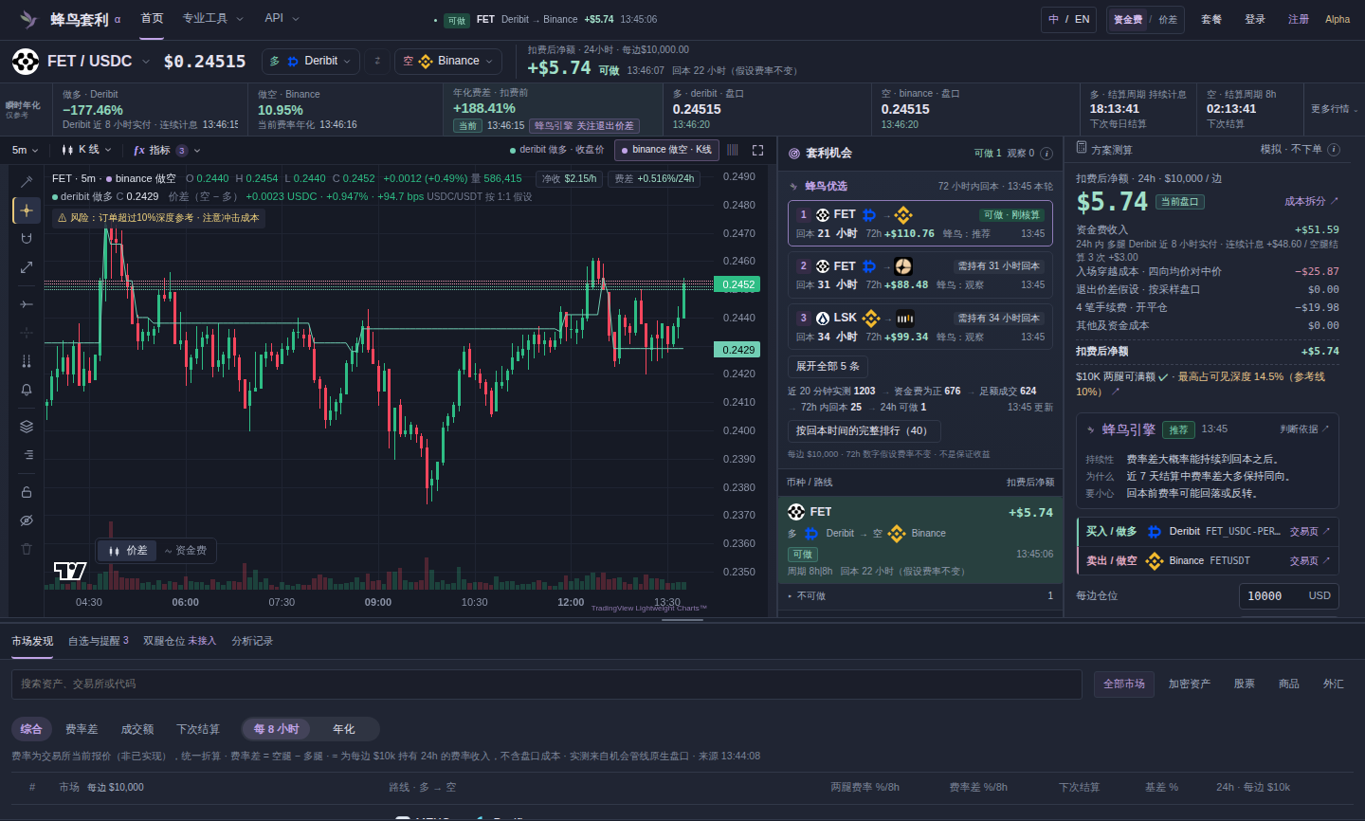This screenshot has height=821, width=1365.
Task: Open the Deribit long exchange dropdown
Action: (x=310, y=61)
